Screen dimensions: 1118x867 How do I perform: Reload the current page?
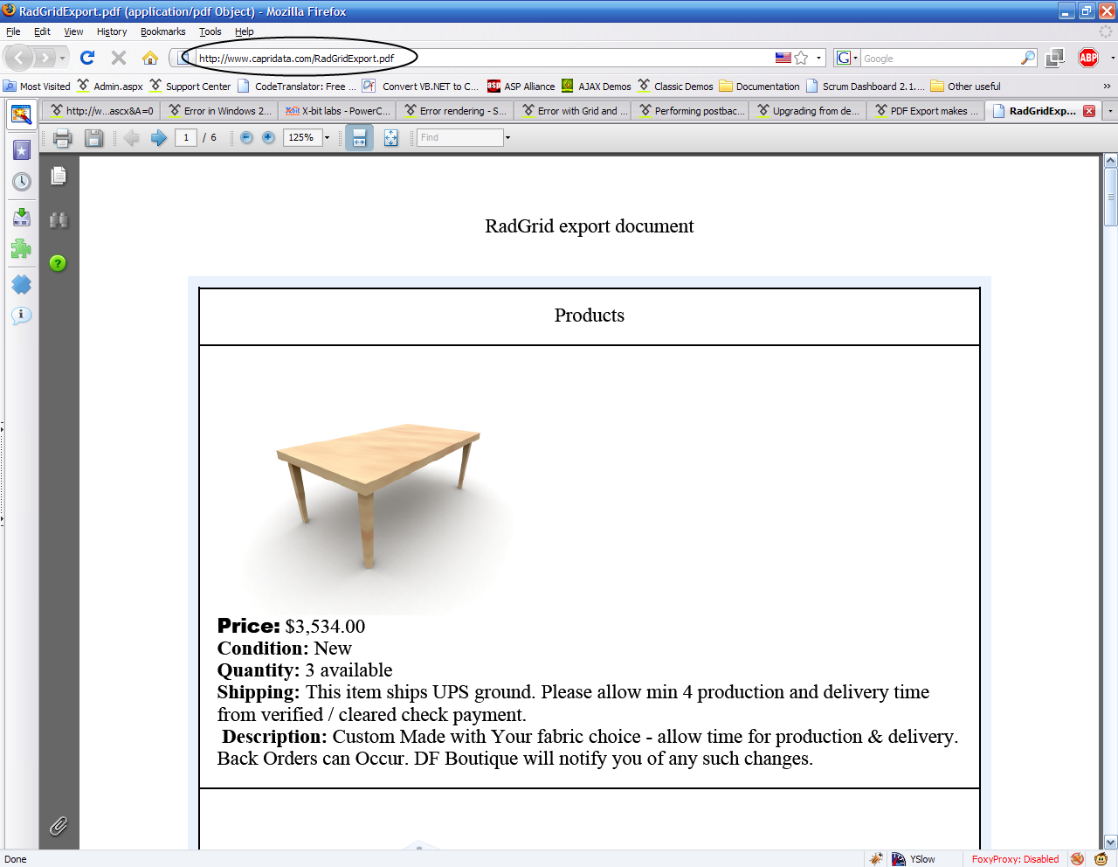point(87,58)
